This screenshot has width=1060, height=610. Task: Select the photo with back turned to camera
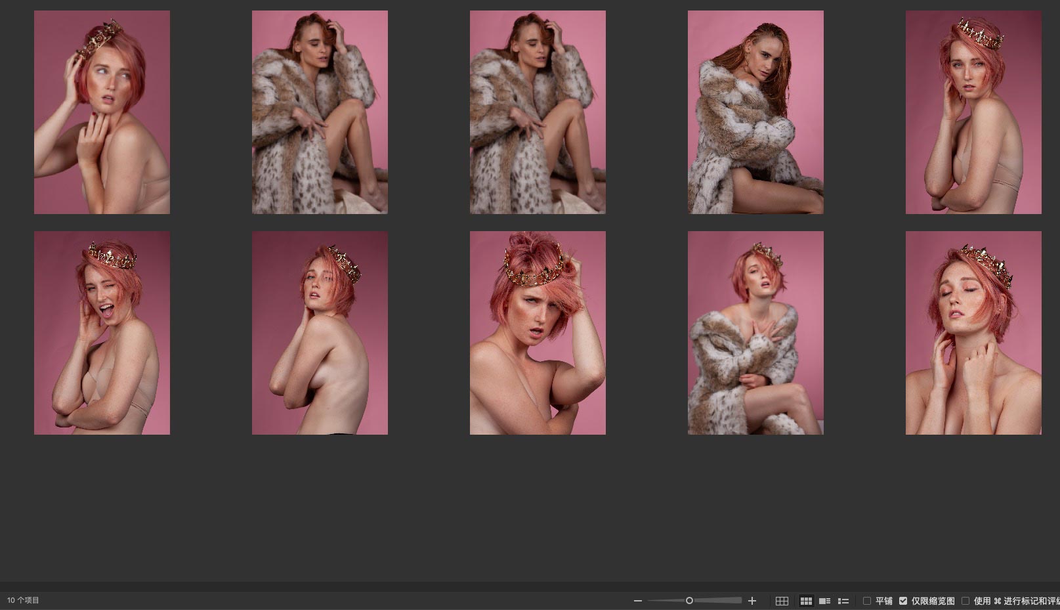click(x=320, y=333)
